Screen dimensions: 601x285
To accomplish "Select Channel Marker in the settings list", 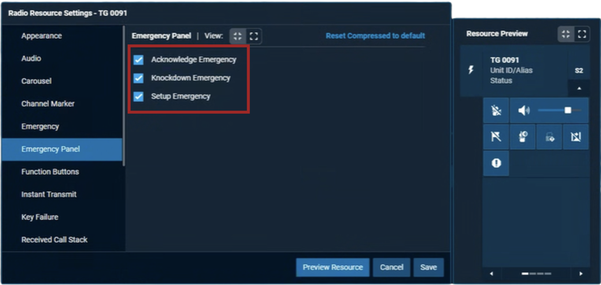I will click(x=48, y=104).
